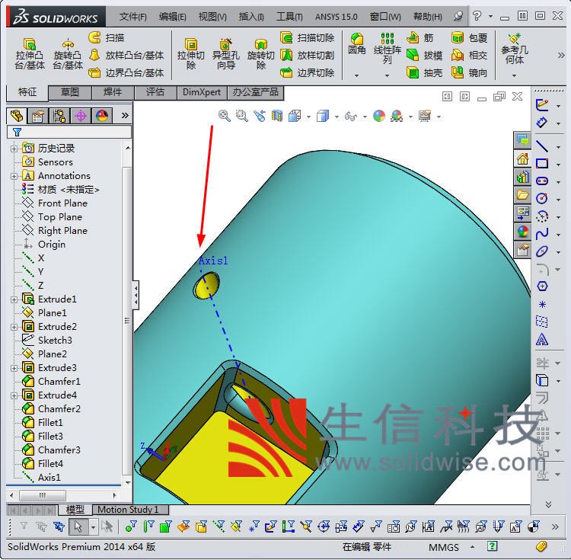Select the 线性阵列 linear pattern tool

(387, 48)
